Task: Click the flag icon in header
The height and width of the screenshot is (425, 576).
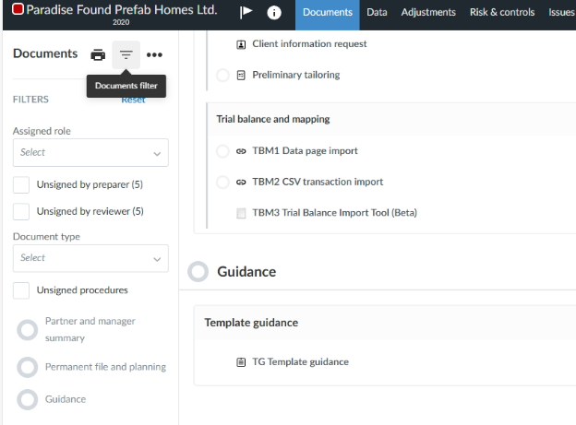Action: [x=246, y=12]
